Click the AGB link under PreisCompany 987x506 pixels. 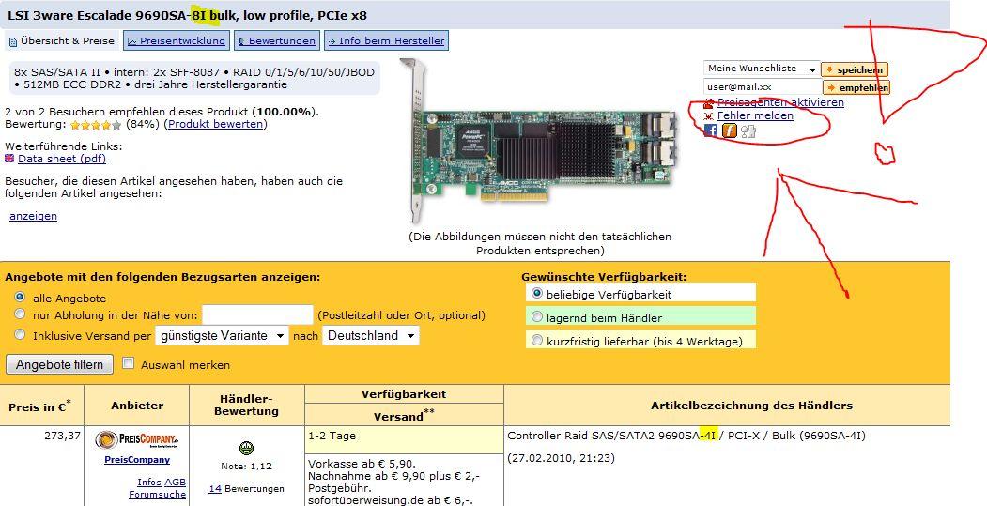tap(175, 483)
